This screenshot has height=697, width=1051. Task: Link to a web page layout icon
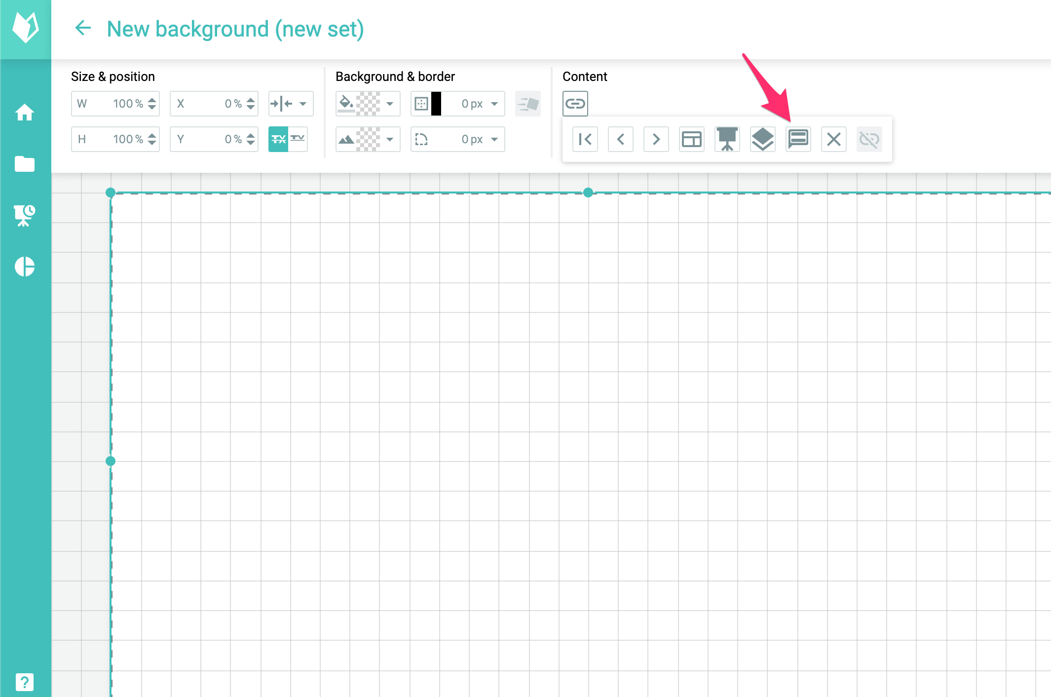[692, 139]
